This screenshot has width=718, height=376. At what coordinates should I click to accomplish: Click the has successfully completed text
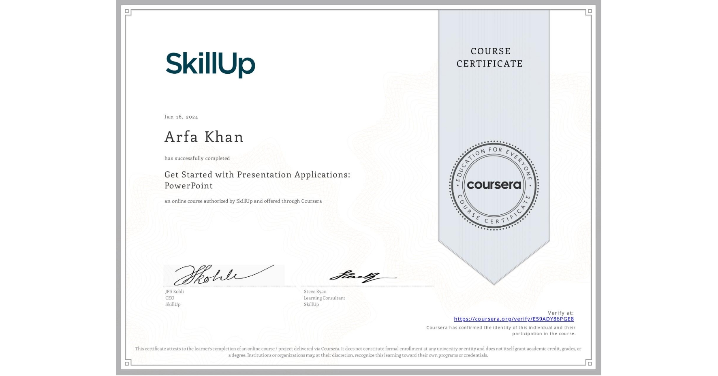point(197,158)
